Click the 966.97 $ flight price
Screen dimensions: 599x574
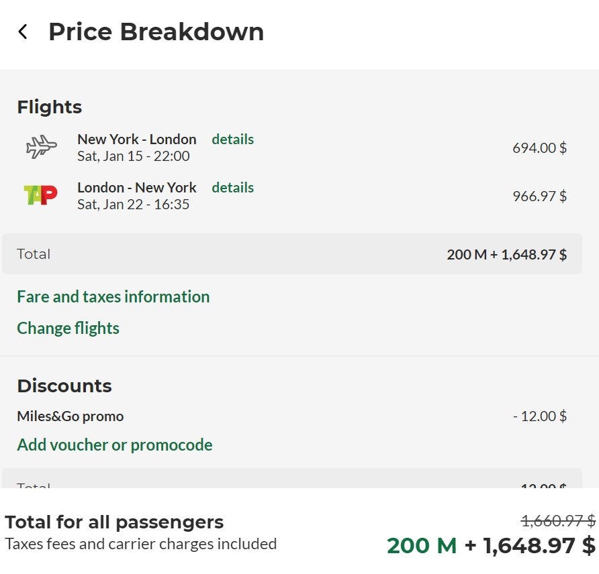539,196
